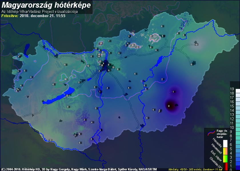
Task: Click the 1 degree marker in dark southeast zone
Action: [173, 91]
